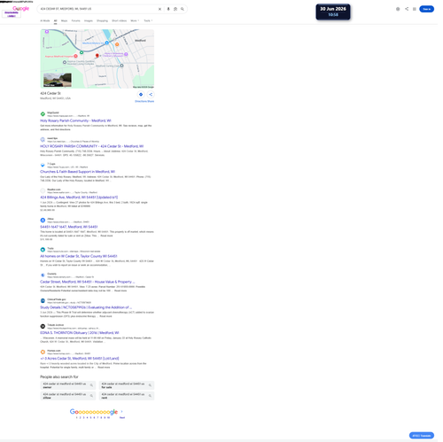The height and width of the screenshot is (442, 443).
Task: Open Churches & Faith Based Support in Medford link
Action: [x=78, y=172]
